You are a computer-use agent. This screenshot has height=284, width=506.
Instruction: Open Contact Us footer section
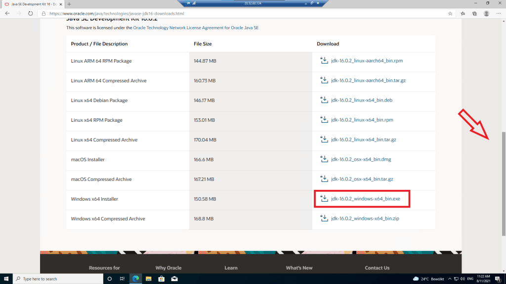click(x=377, y=268)
